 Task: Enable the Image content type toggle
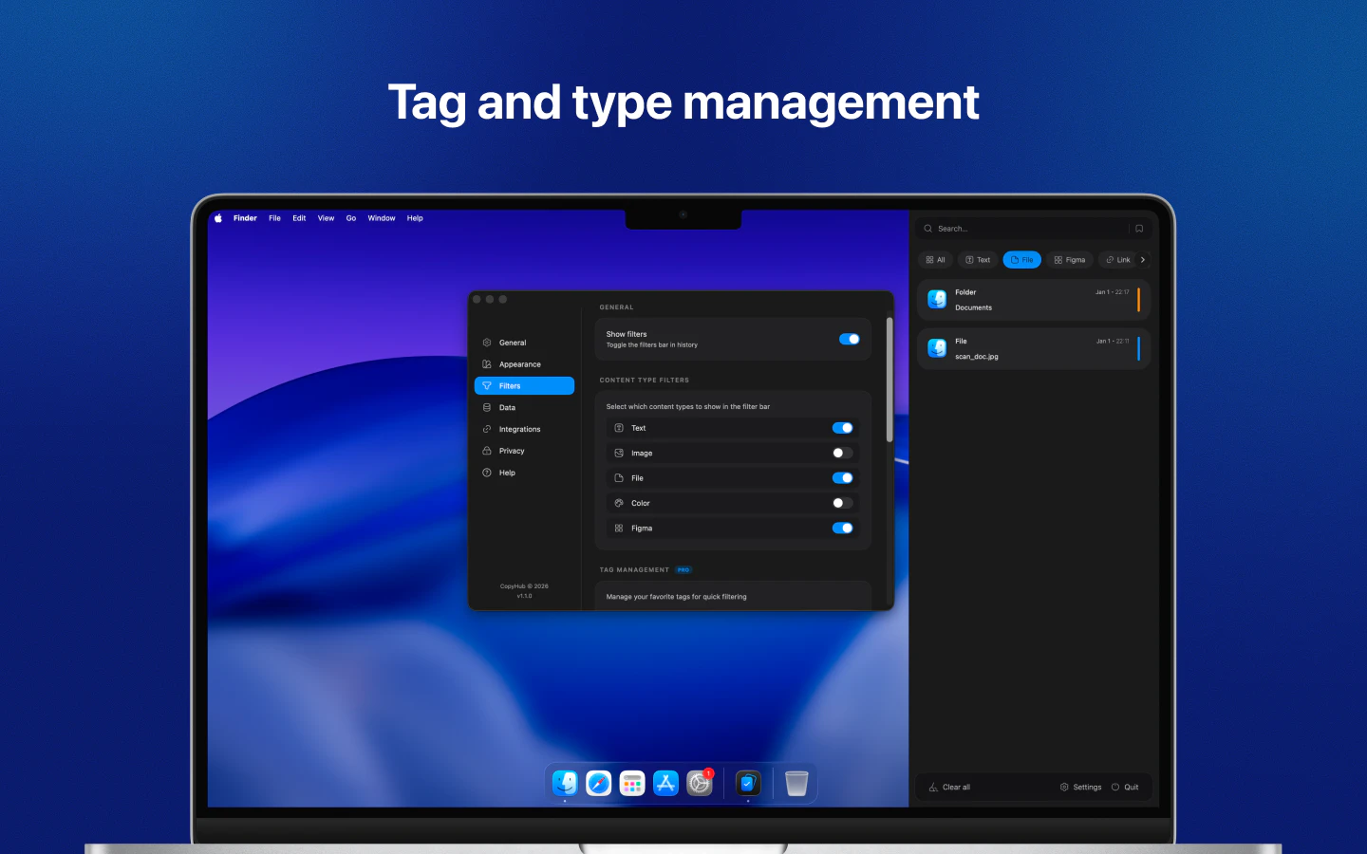tap(840, 453)
